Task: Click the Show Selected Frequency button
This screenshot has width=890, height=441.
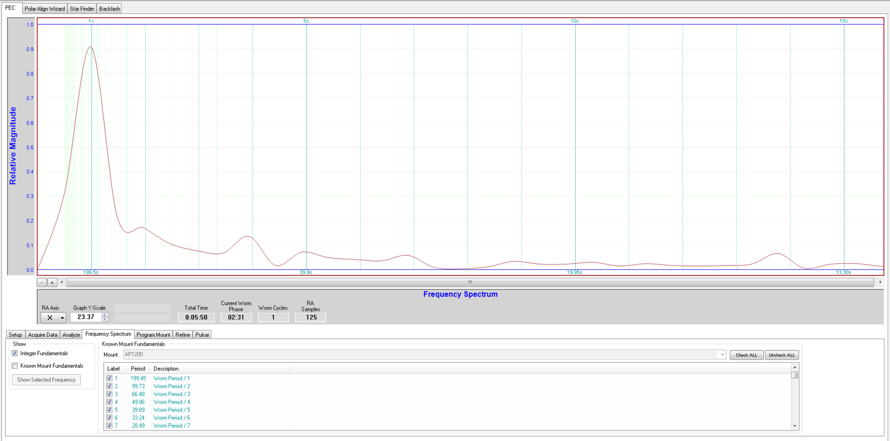Action: (46, 380)
